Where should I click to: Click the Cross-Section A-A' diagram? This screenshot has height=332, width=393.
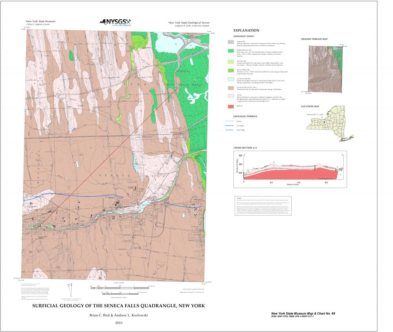pos(291,168)
